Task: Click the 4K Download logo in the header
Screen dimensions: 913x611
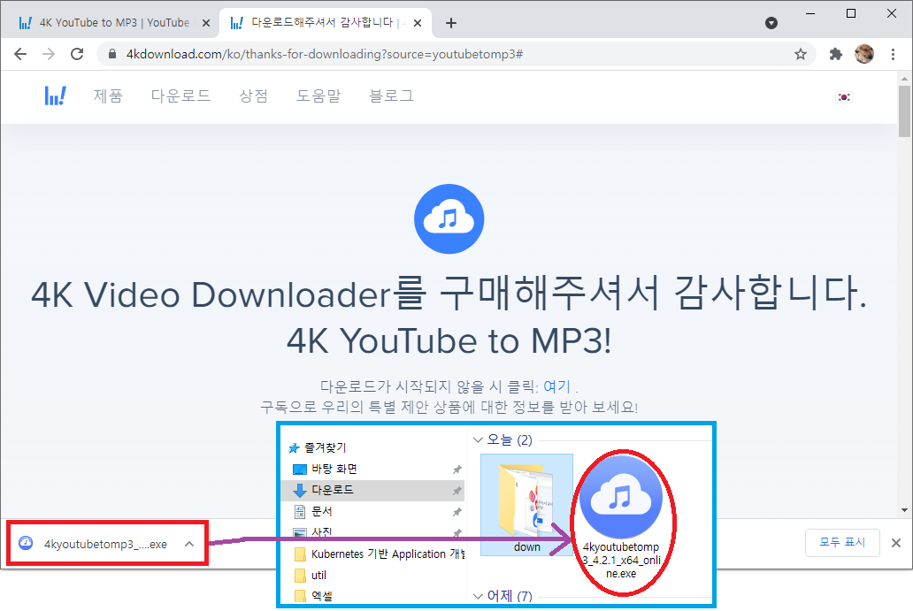Action: [x=56, y=95]
